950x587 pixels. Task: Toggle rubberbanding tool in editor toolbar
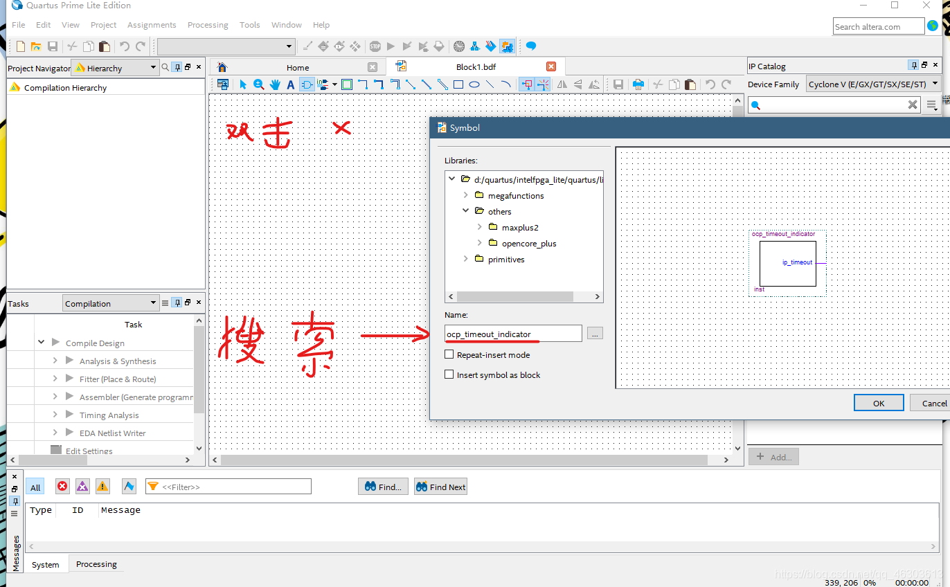click(x=527, y=84)
